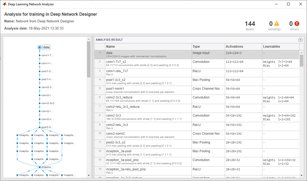Click the pool2-3 node in graph
This screenshot has width=307, height=181.
pos(47,127)
